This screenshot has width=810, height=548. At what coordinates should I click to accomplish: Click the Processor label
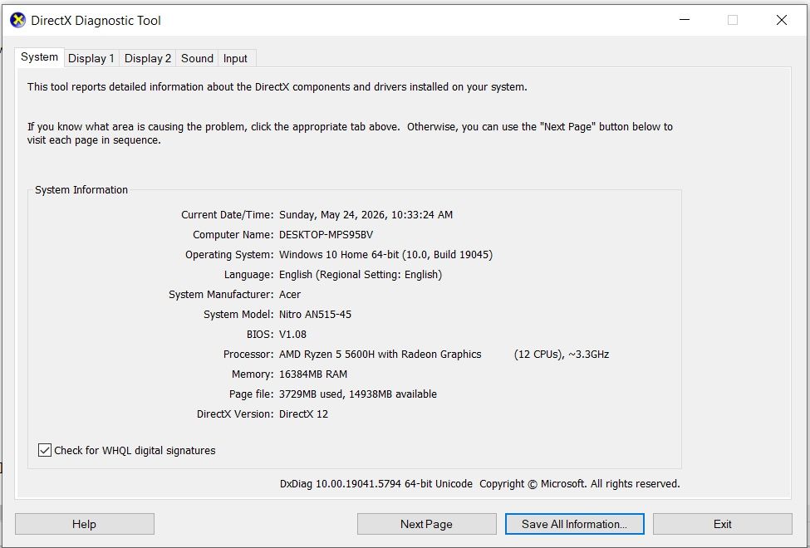click(248, 355)
